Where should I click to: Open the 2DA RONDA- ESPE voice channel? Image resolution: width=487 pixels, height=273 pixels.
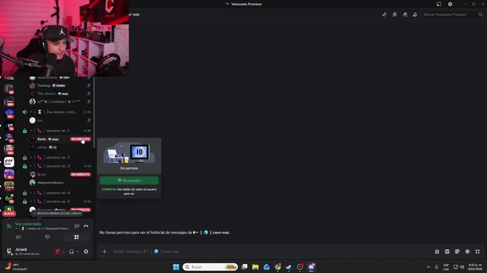pyautogui.click(x=57, y=112)
